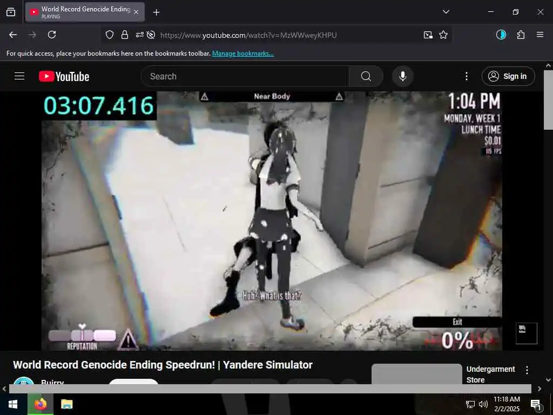
Task: Bookmark this page with the star icon
Action: click(443, 35)
